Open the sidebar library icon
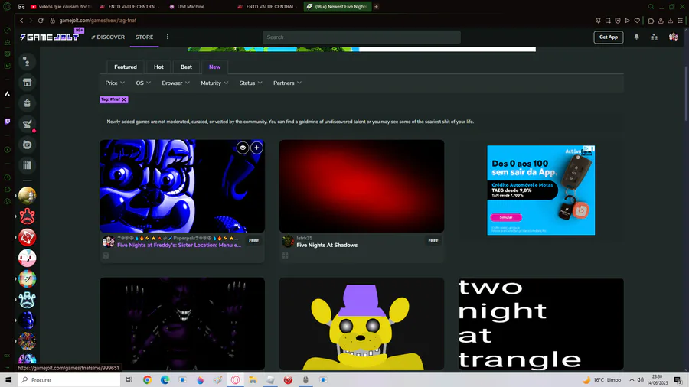Viewport: 689px width, 387px height. pos(28,165)
